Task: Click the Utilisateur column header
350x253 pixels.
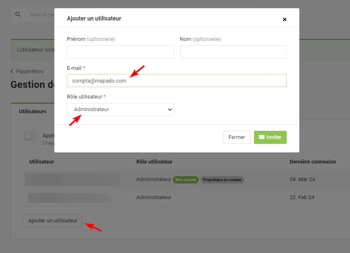Action: [x=42, y=162]
